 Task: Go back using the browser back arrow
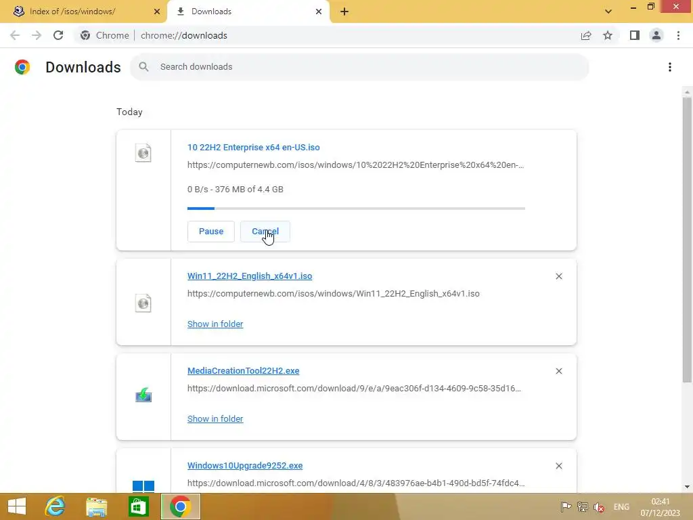click(x=15, y=35)
